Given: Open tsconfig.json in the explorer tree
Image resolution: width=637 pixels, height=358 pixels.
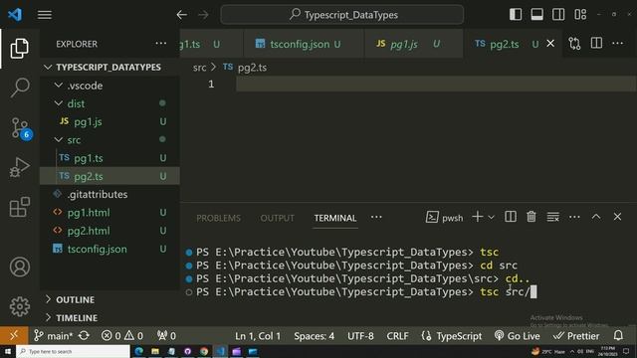Looking at the screenshot, I should coord(109,249).
